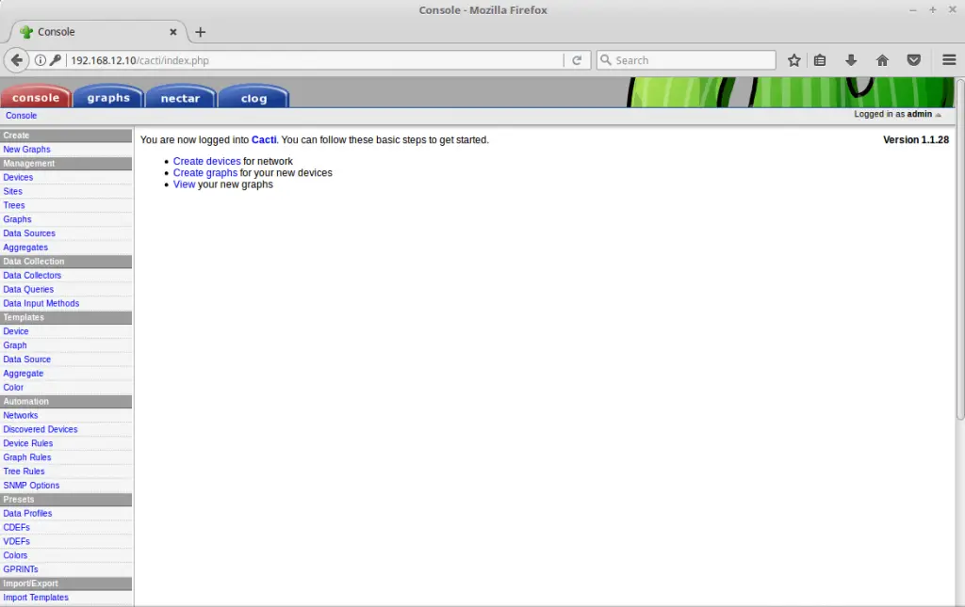Screen dimensions: 965x607
Task: Click the Cacti link in welcome text
Action: point(264,140)
